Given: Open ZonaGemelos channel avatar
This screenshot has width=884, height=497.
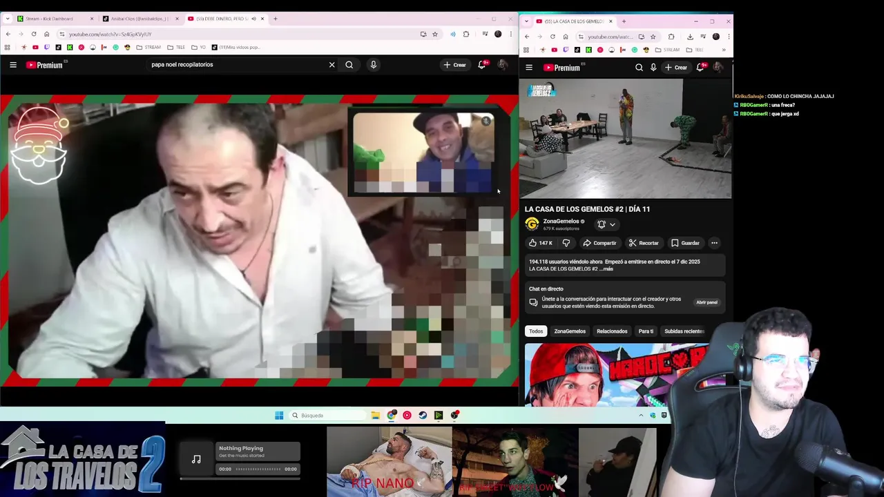Looking at the screenshot, I should tap(532, 224).
